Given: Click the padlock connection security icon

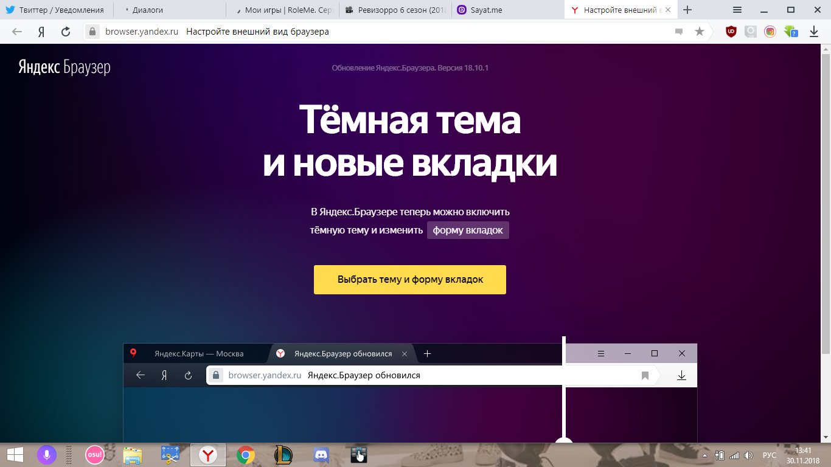Looking at the screenshot, I should pyautogui.click(x=92, y=32).
